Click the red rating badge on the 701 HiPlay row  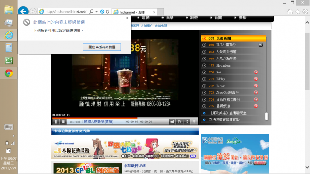[x=256, y=79]
